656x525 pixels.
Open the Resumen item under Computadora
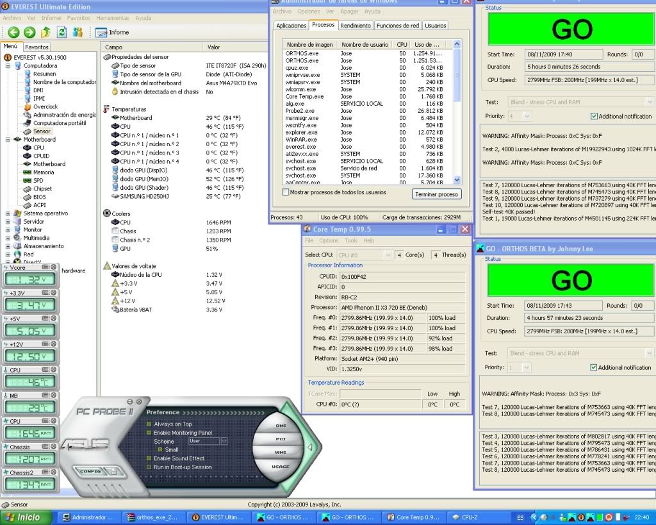44,74
